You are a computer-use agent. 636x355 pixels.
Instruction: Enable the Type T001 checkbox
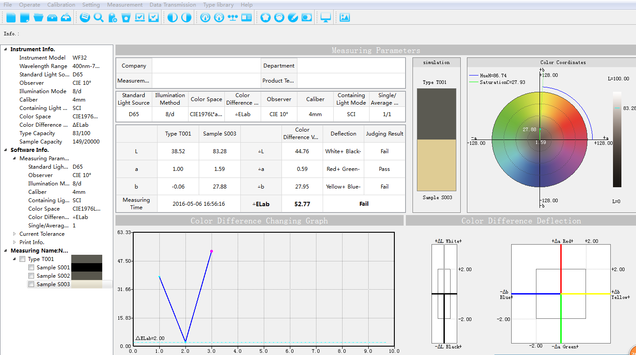(22, 259)
